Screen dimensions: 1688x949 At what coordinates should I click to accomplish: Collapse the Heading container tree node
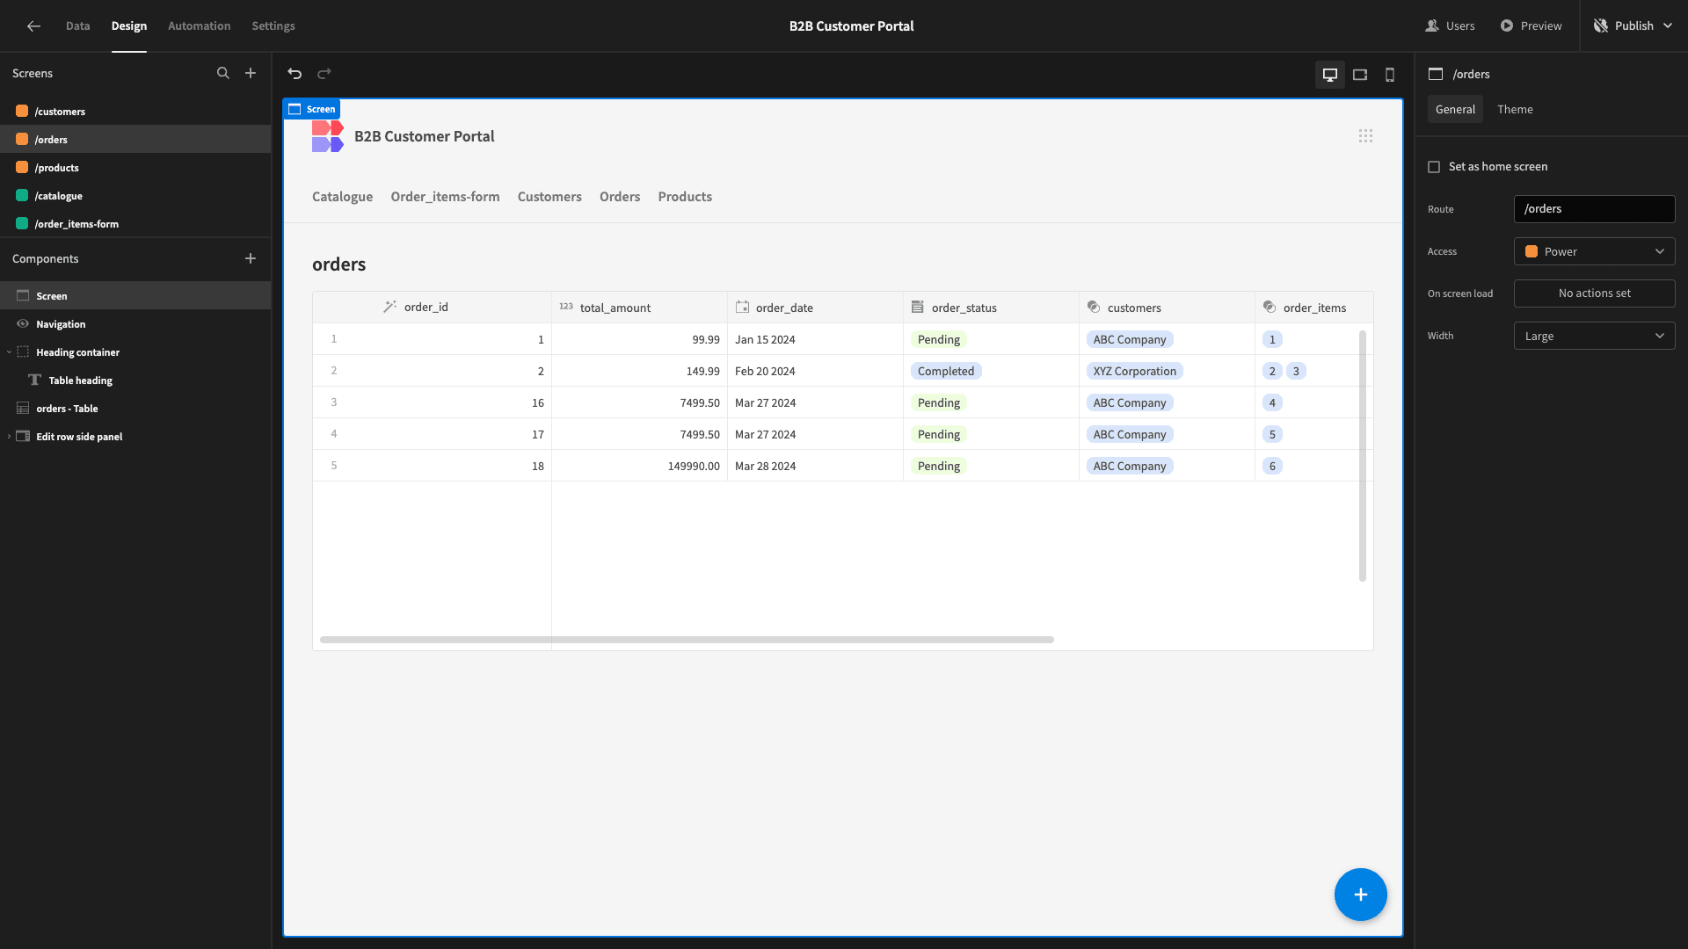pos(9,352)
